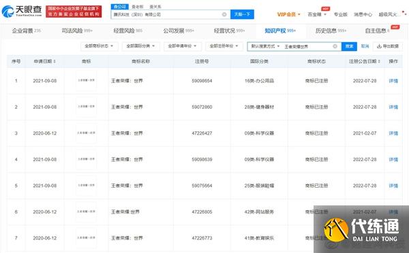Open 详情 for row 5 (25类-服装鞋帽)
409x253 pixels.
(x=393, y=186)
